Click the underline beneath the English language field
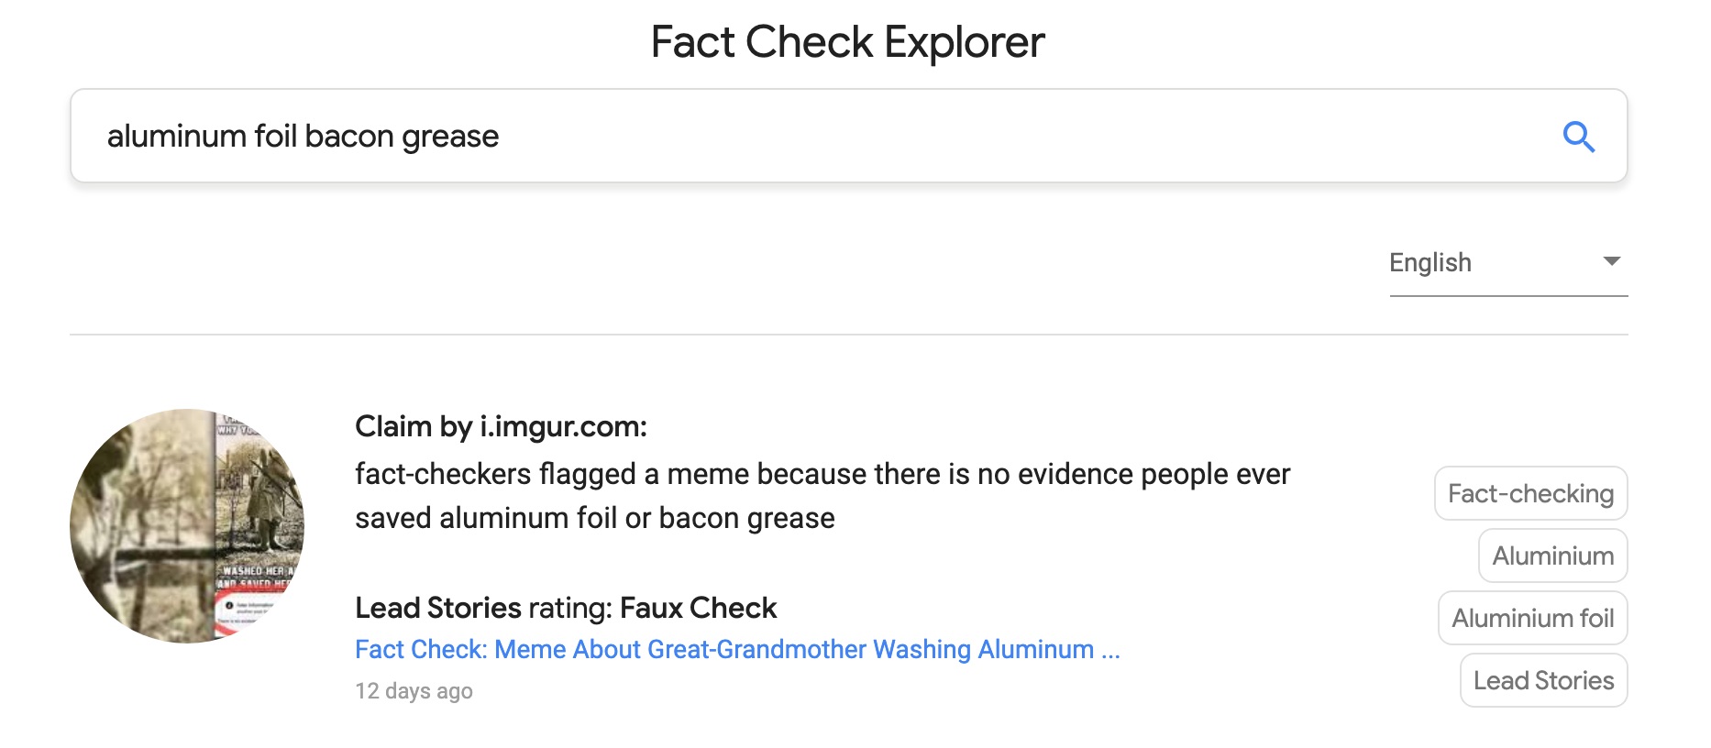Viewport: 1711px width, 748px height. (1508, 296)
